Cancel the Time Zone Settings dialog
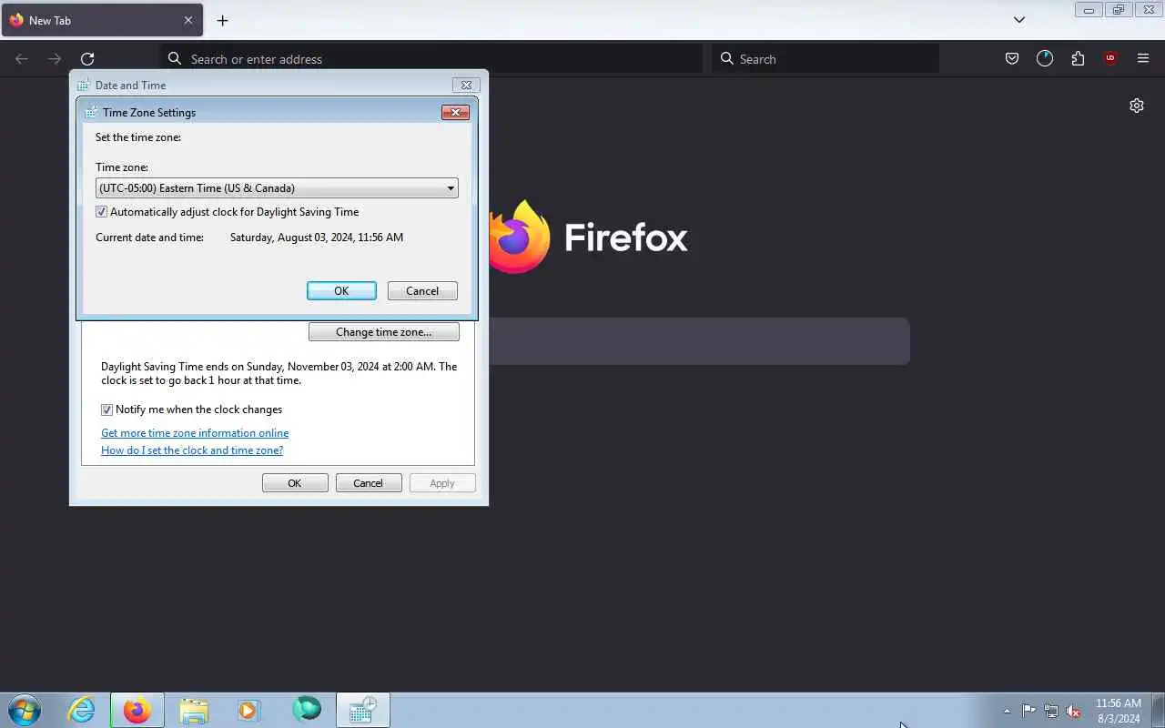 pyautogui.click(x=422, y=291)
